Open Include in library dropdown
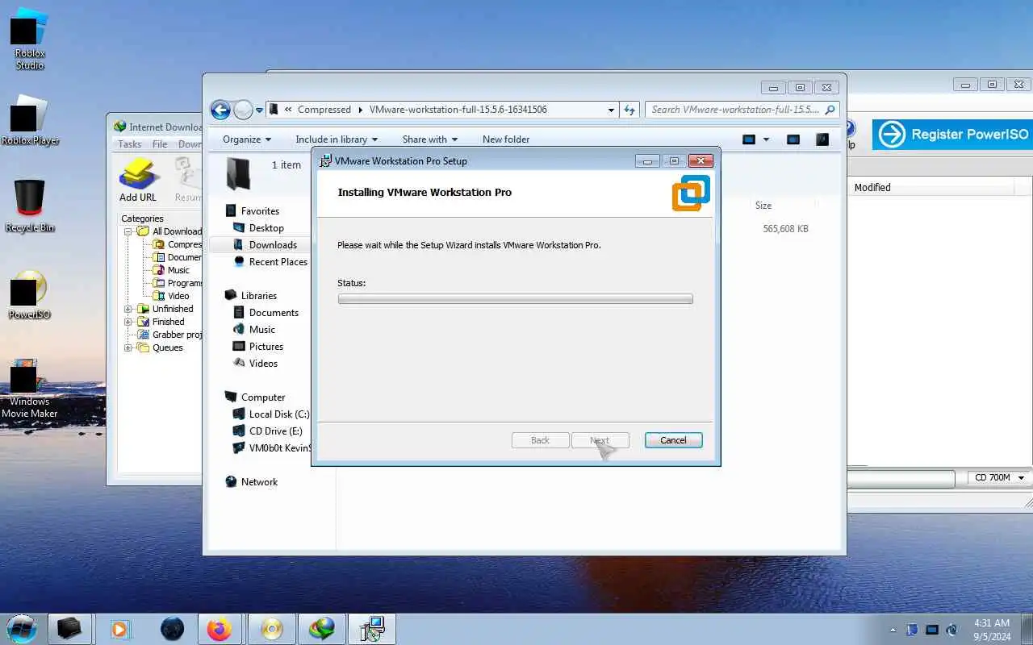Screen dimensions: 1033x645 click(337, 139)
